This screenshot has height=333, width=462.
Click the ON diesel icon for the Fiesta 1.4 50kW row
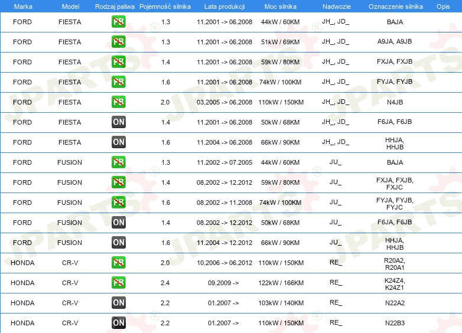coord(119,122)
